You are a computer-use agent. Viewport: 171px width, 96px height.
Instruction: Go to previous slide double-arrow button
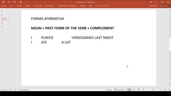pos(170,82)
